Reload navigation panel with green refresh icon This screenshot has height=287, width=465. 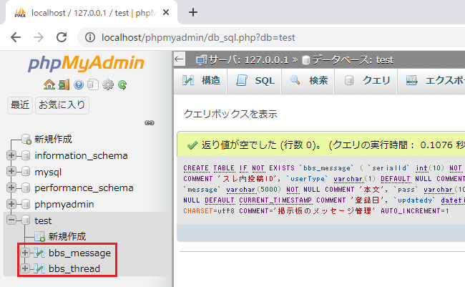pos(122,85)
